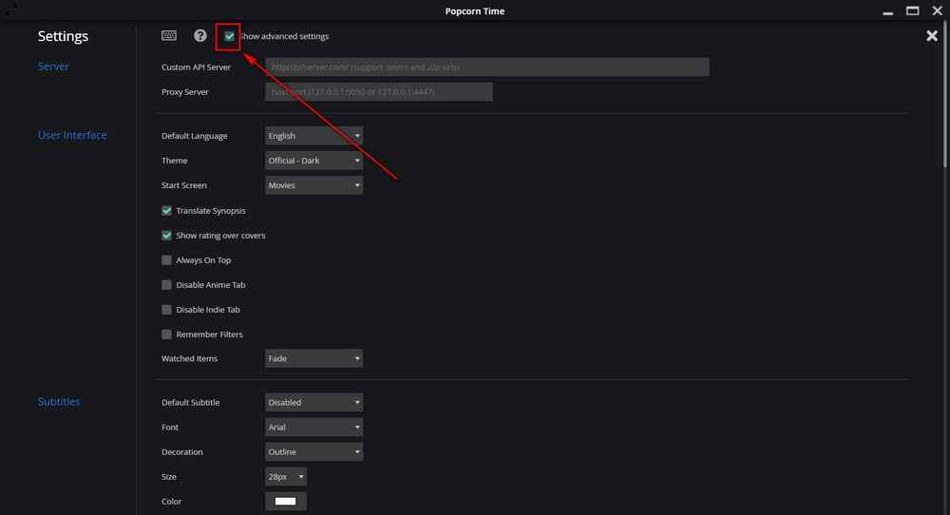
Task: Check the Disable Anime Tab option
Action: 166,285
